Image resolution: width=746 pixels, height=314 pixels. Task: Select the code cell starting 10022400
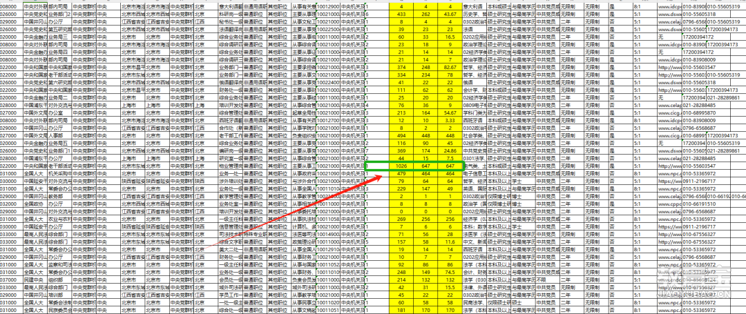point(328,83)
